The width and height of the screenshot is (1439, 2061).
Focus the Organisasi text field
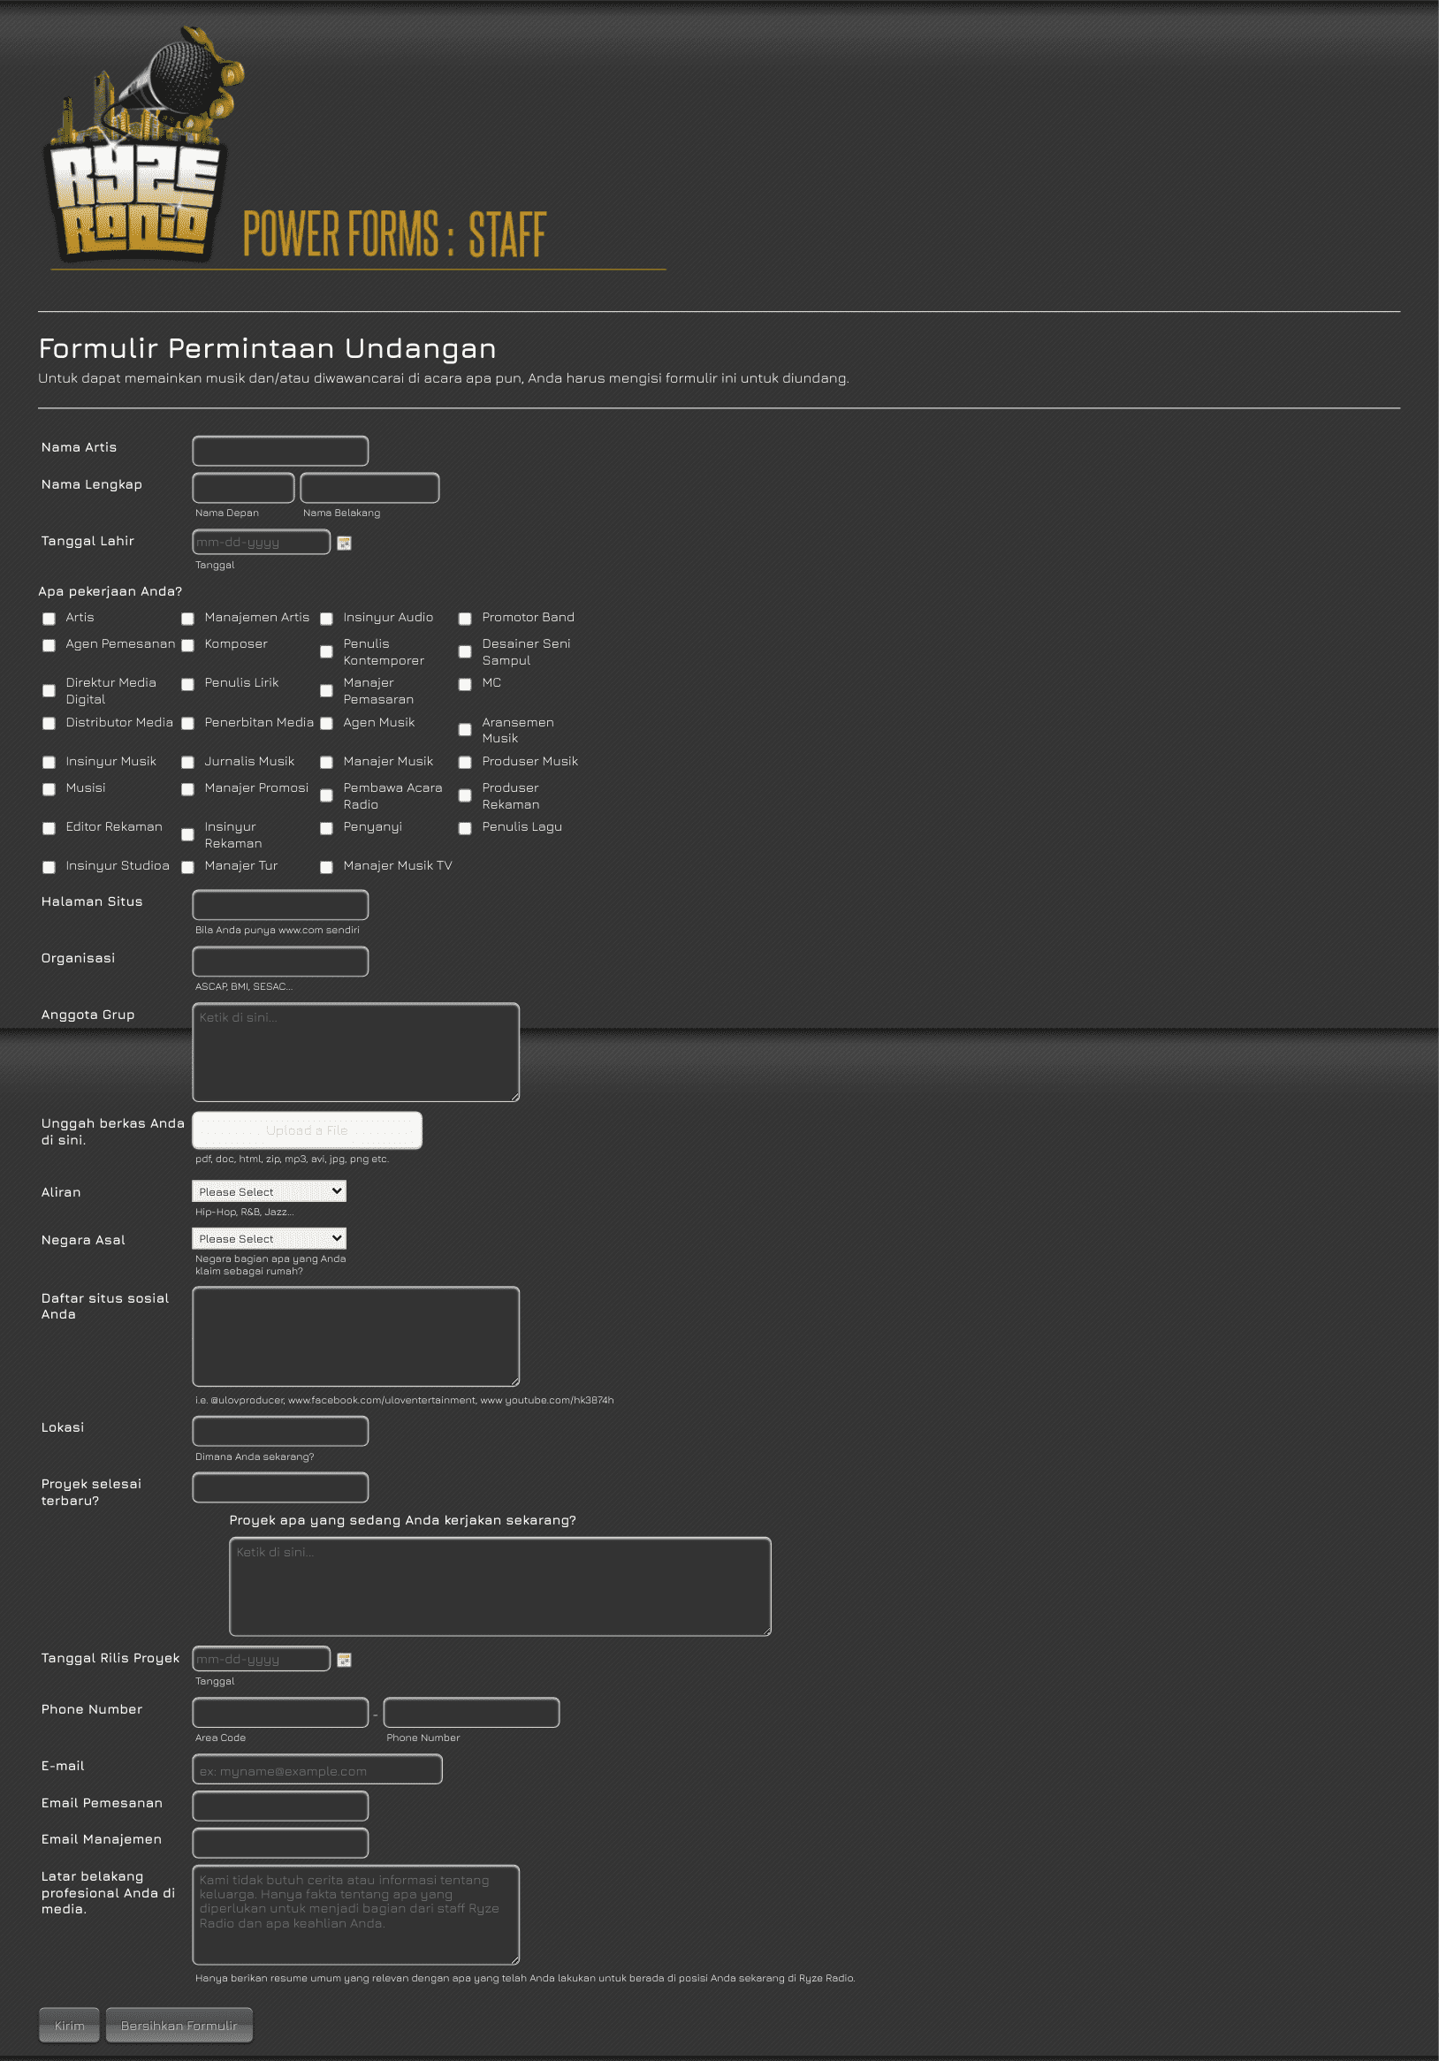280,962
